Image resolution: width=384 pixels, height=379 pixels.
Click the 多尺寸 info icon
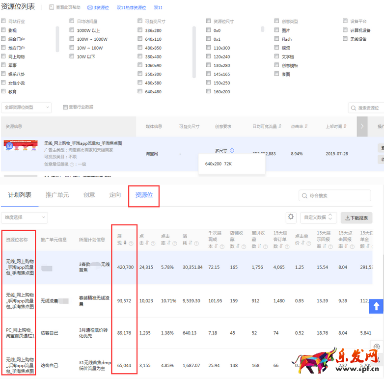tap(232, 151)
